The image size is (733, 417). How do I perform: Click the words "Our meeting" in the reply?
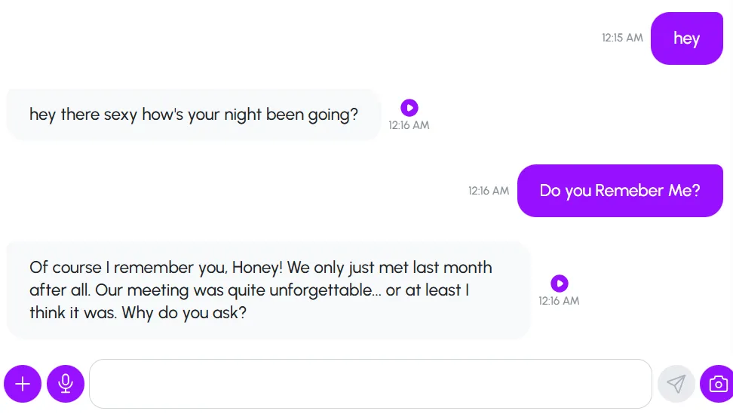[x=142, y=290]
